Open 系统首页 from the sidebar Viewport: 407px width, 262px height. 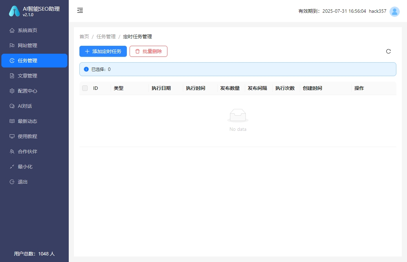click(34, 30)
